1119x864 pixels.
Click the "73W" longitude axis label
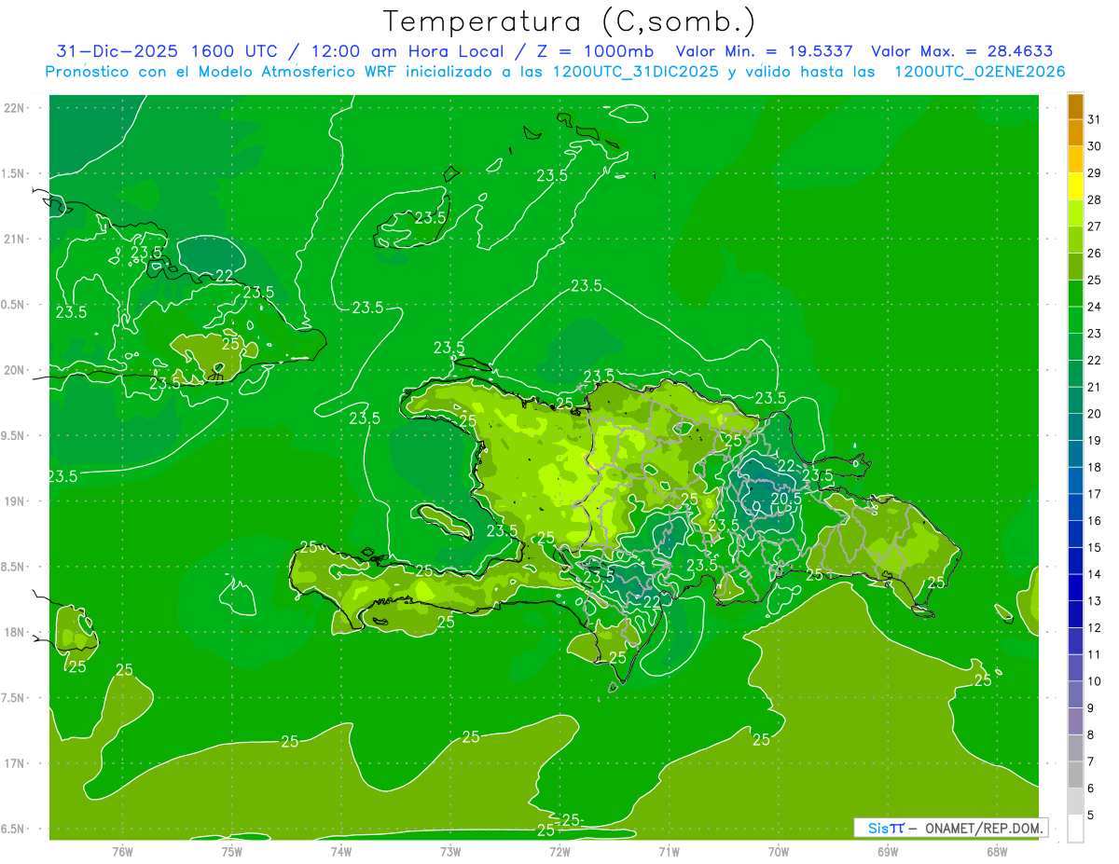click(449, 852)
